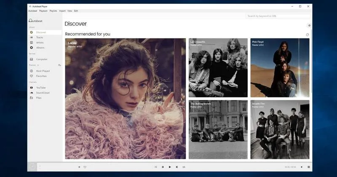This screenshot has width=337, height=177.
Task: Collapse the Playlists section chevron
Action: [38, 65]
